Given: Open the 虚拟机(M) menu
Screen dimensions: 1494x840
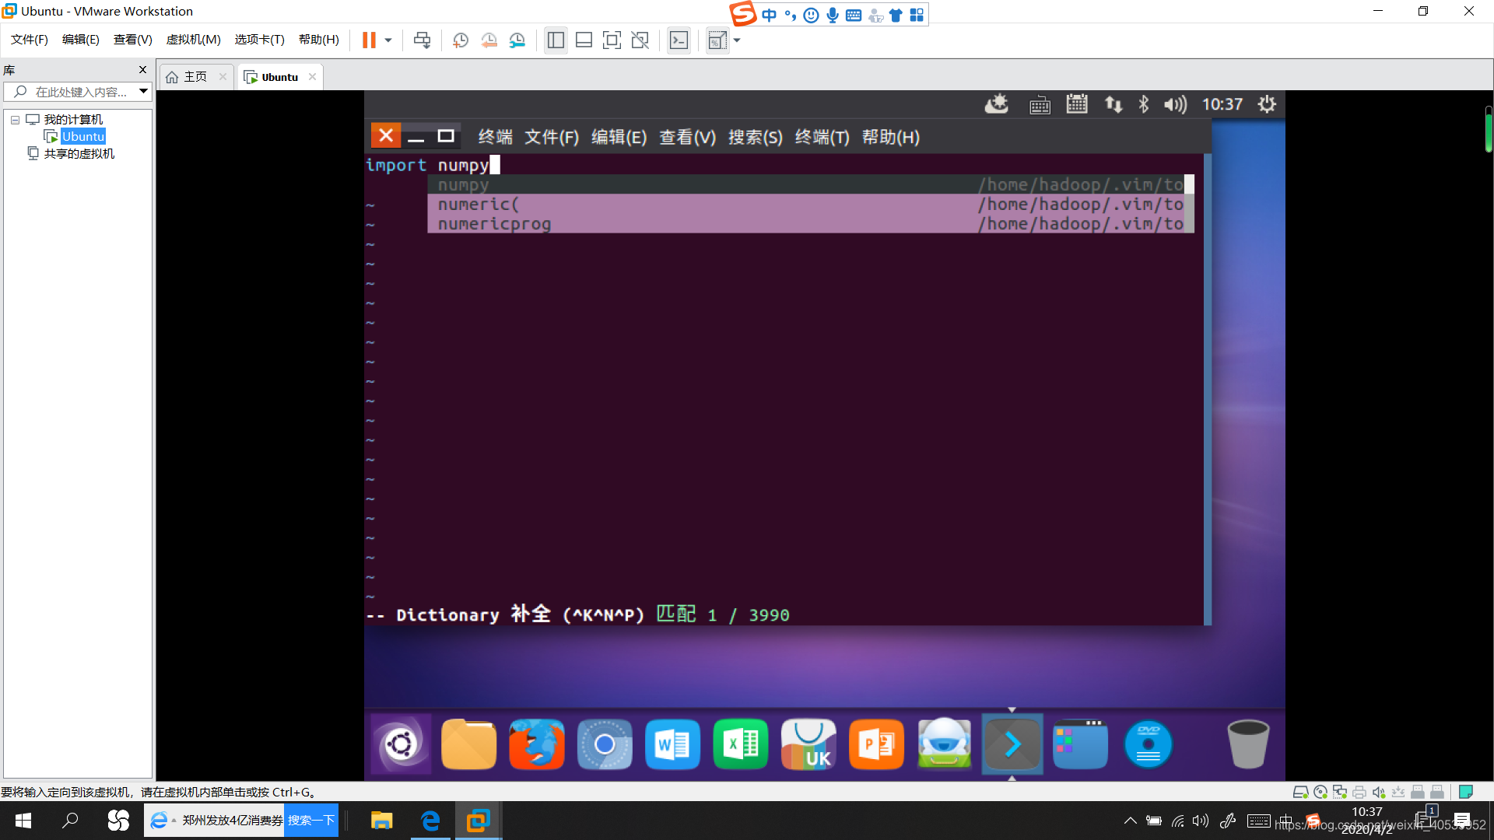Looking at the screenshot, I should click(x=193, y=40).
